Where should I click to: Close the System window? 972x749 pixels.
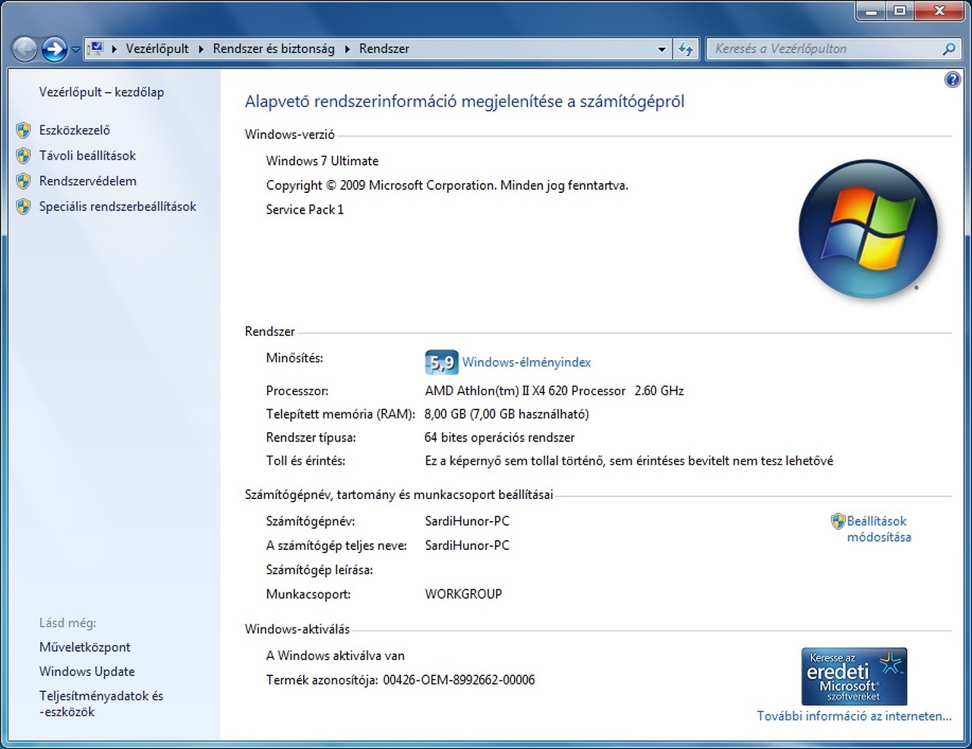click(939, 11)
